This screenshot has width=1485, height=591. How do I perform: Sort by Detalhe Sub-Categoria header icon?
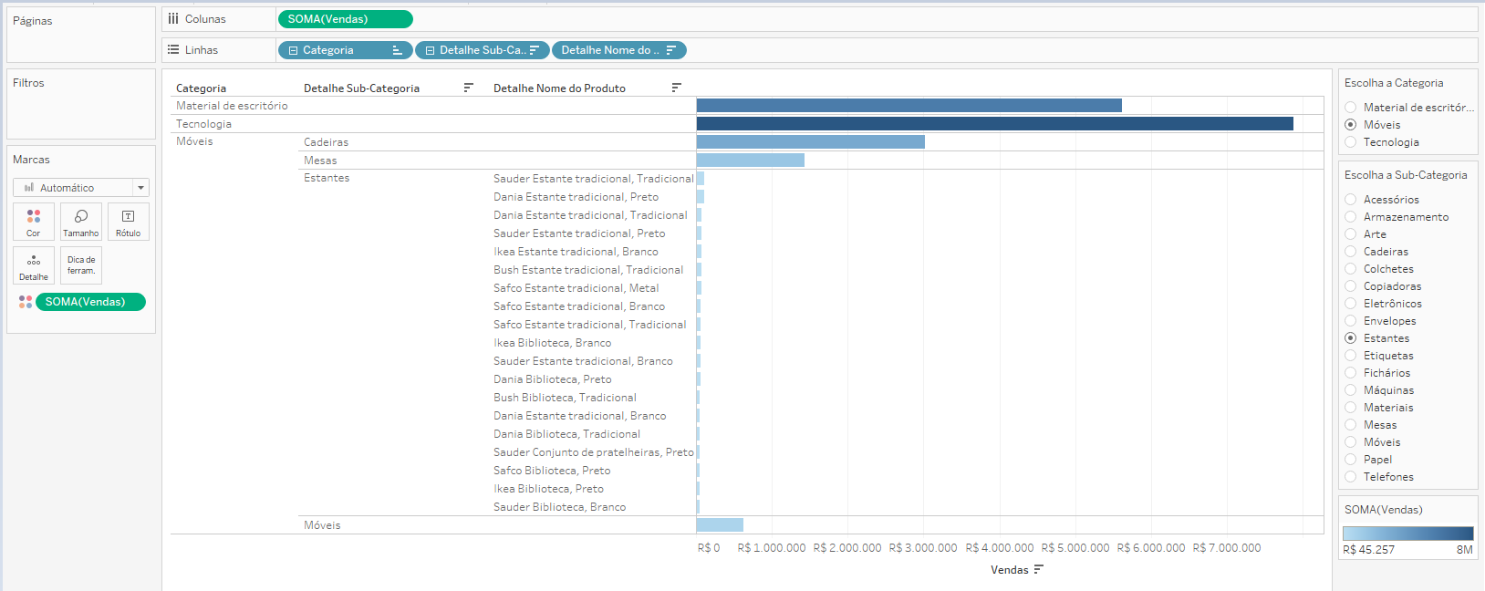468,88
